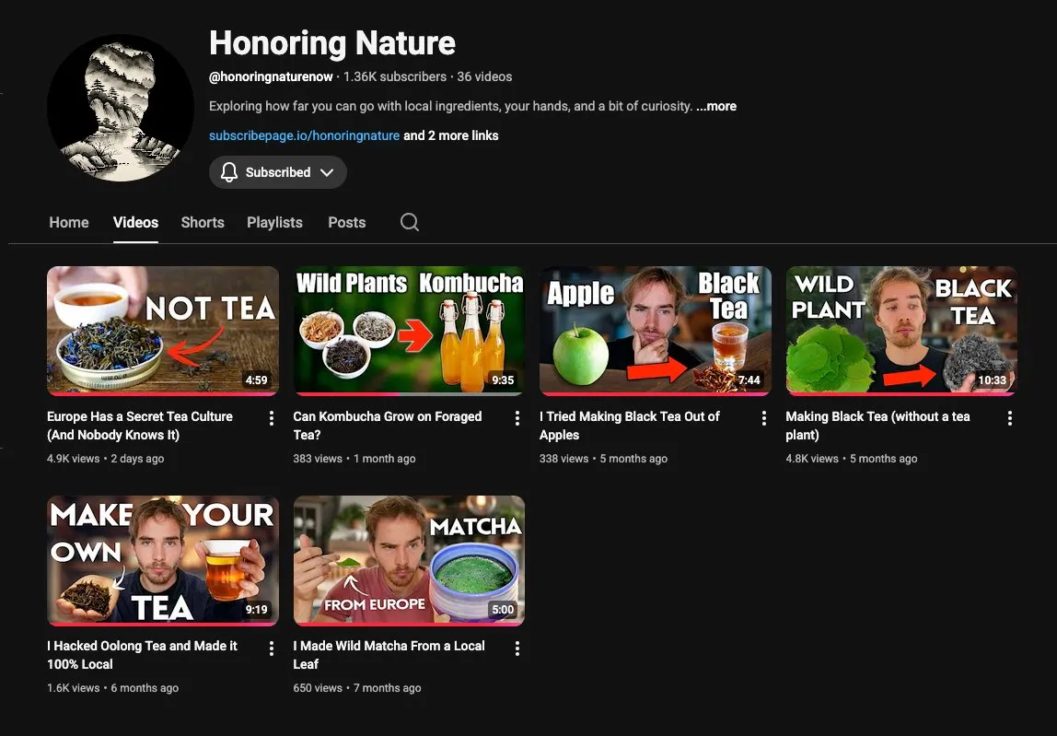Play the MATCHA From Europe thumbnail video
Viewport: 1057px width, 736px height.
[409, 559]
